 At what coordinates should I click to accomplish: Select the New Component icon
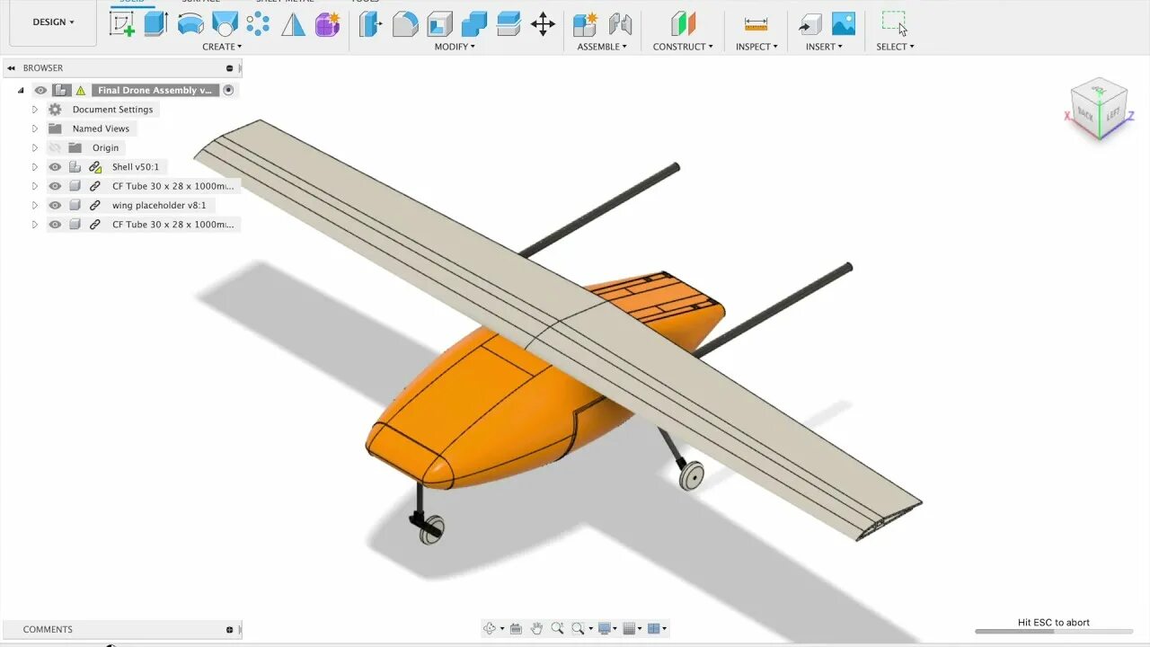coord(586,23)
